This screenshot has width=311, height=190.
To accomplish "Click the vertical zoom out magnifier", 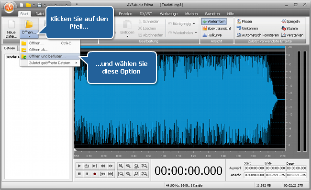I will pyautogui.click(x=144, y=174).
